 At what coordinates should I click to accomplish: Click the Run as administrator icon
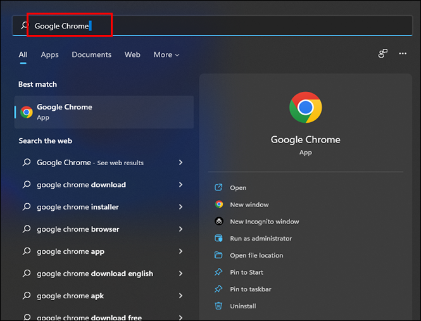(219, 239)
